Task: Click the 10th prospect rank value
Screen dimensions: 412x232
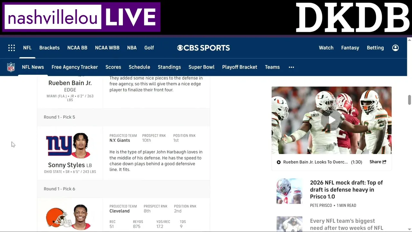Action: (x=146, y=140)
